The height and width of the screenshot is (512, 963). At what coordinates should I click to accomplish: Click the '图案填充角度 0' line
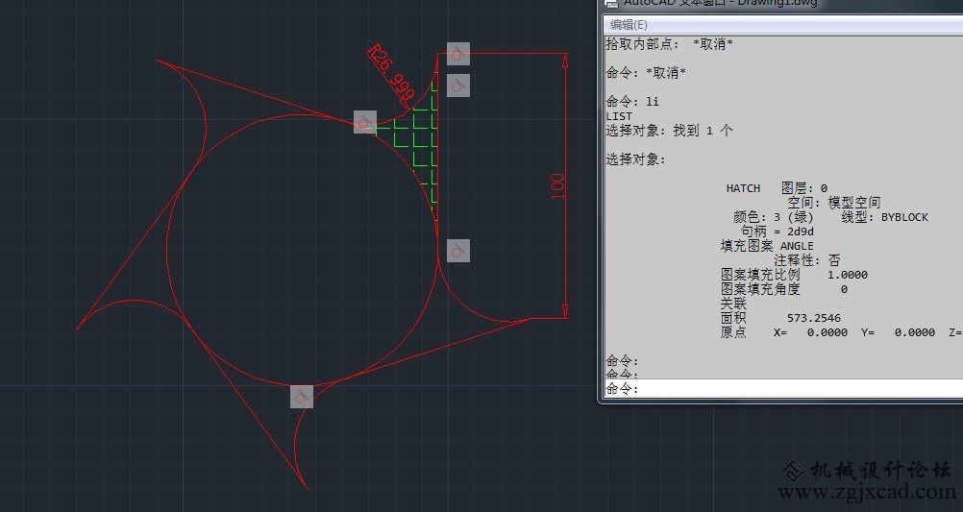tap(783, 289)
